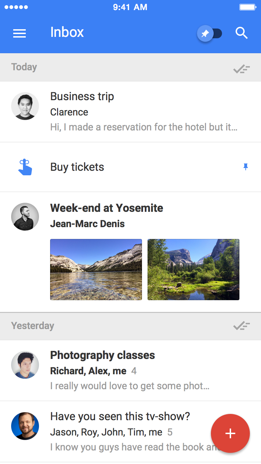Tap the Inbox title in header

(x=67, y=32)
